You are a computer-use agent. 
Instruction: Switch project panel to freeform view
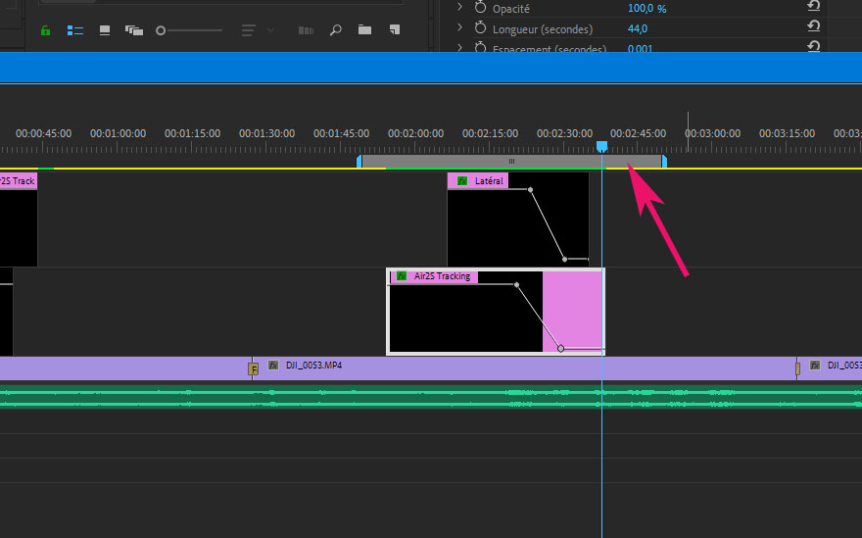click(134, 30)
